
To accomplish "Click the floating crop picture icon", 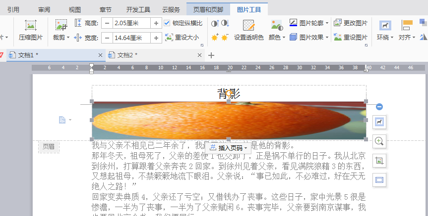I will click(x=379, y=161).
